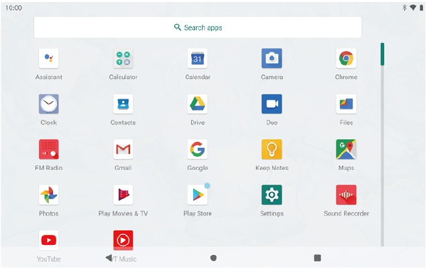Launch the YT Music app
The width and height of the screenshot is (427, 269).
[x=123, y=240]
